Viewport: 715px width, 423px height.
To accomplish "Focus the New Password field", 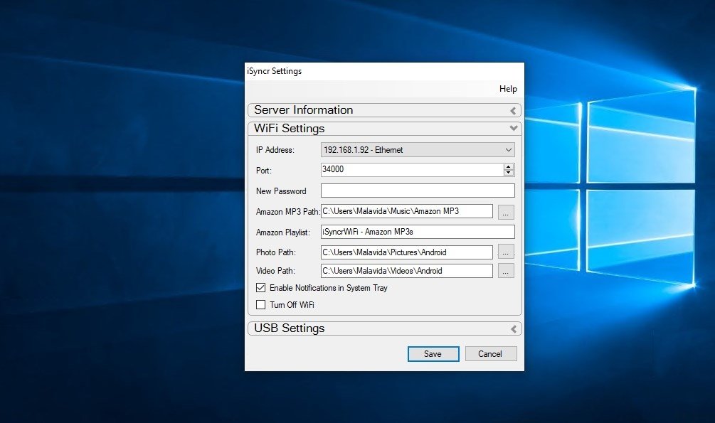I will [418, 191].
